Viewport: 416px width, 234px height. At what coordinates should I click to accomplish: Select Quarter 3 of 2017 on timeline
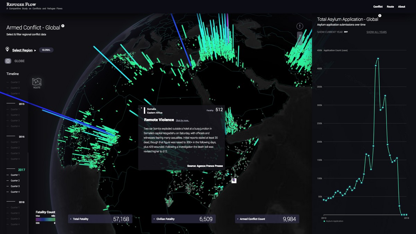15,186
